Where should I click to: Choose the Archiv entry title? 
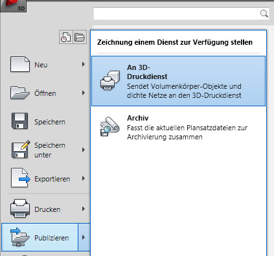pyautogui.click(x=138, y=118)
